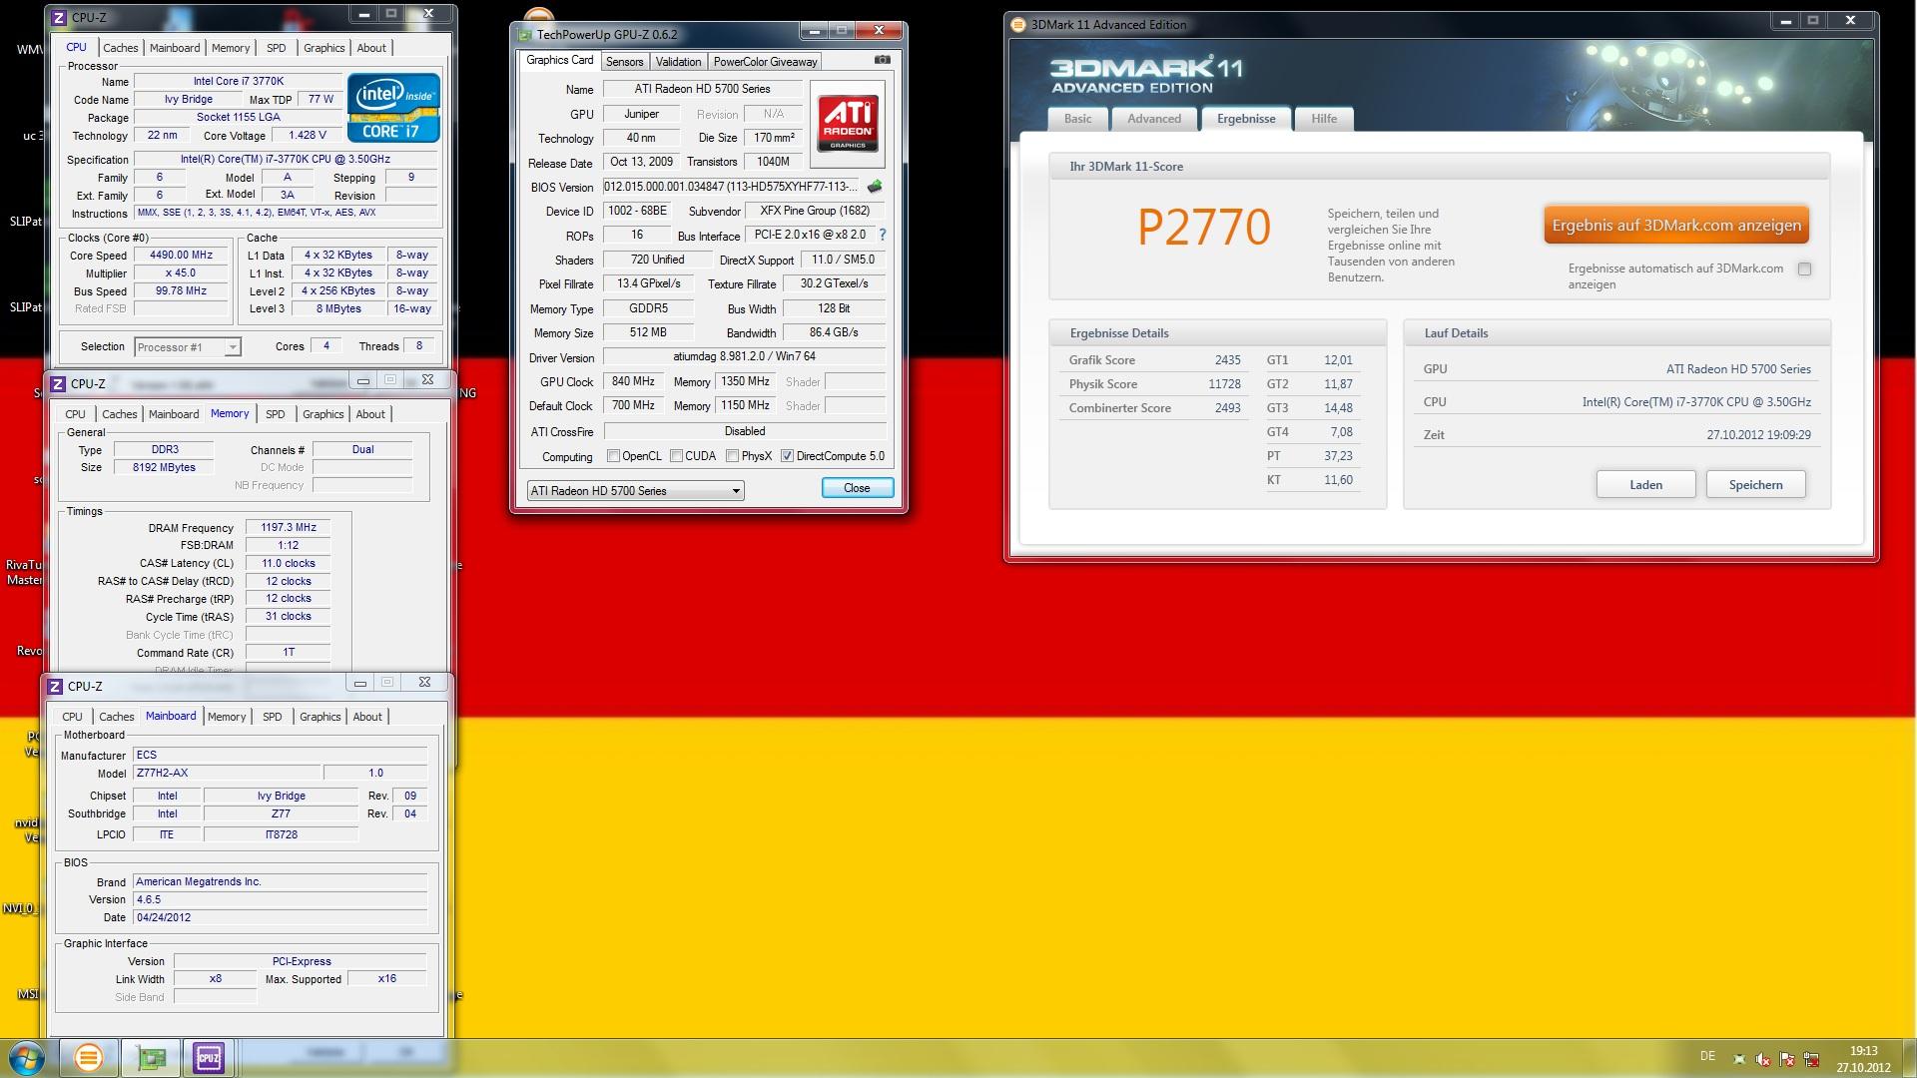Viewport: 1917px width, 1078px height.
Task: Switch to the Caches tab in top CPU-Z
Action: pos(121,48)
